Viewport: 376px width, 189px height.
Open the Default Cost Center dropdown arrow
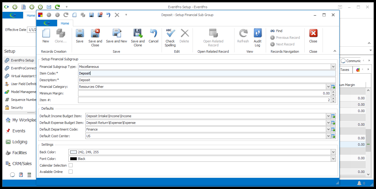(328, 136)
